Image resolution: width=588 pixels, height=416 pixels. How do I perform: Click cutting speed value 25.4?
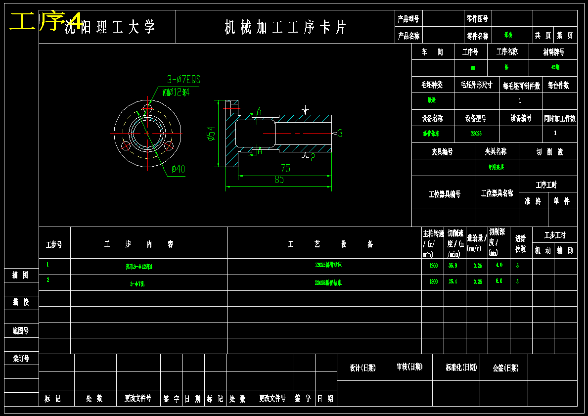453,281
